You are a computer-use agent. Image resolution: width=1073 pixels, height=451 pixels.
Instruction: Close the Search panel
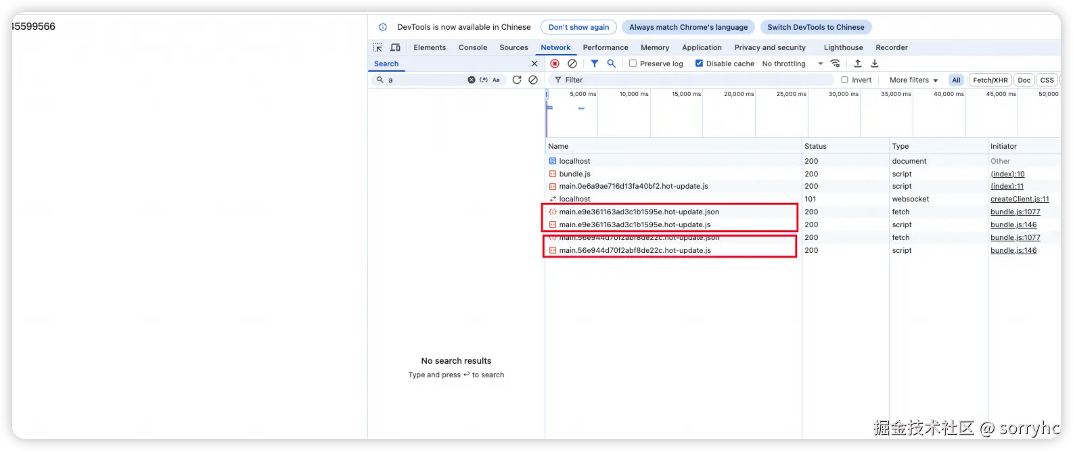534,64
